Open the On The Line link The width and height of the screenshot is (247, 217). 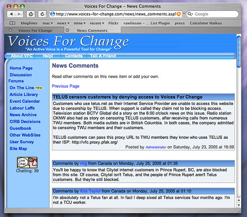22,88
